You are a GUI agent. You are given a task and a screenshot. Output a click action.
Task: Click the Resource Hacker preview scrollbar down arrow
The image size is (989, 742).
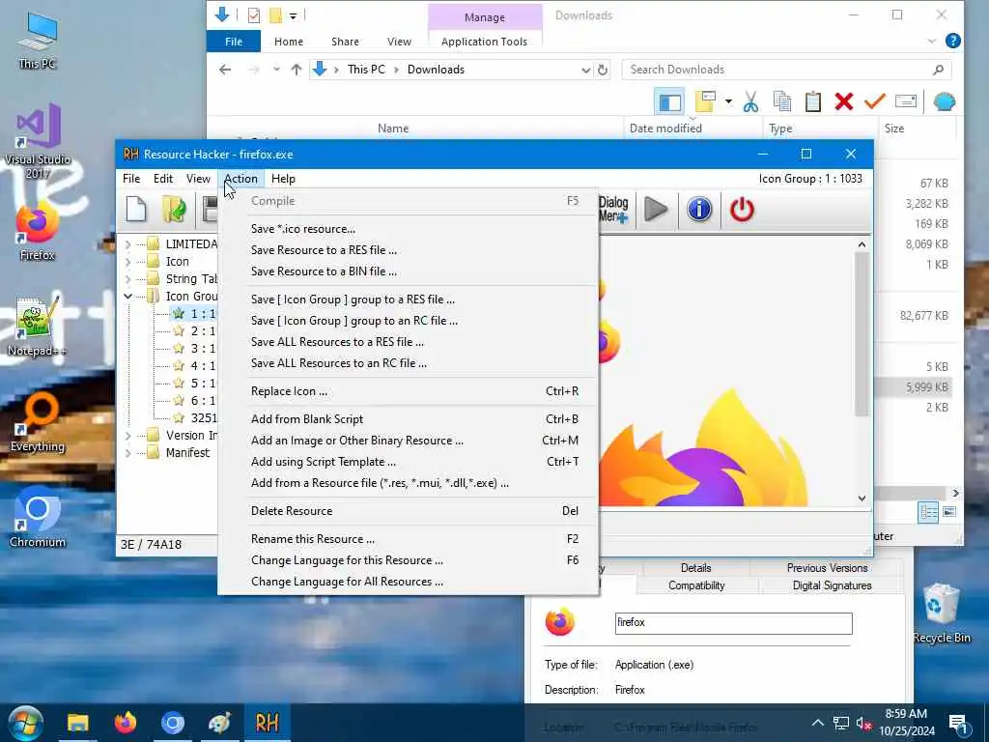[x=862, y=499]
